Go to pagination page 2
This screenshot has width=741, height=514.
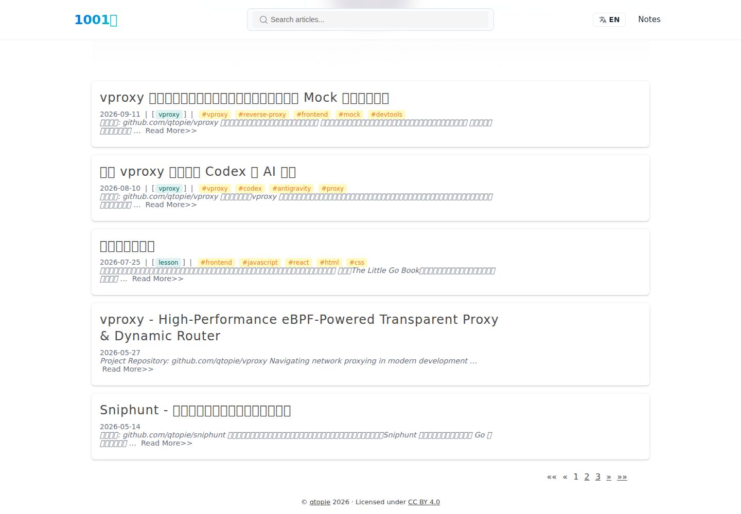click(x=587, y=477)
